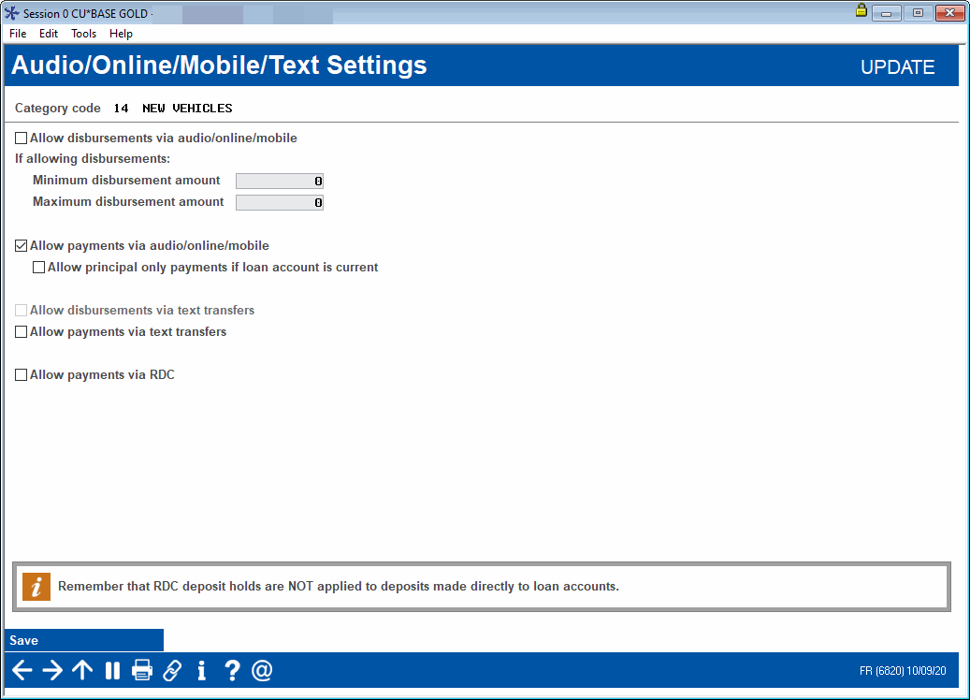970x700 pixels.
Task: Click the Save button
Action: pos(84,640)
